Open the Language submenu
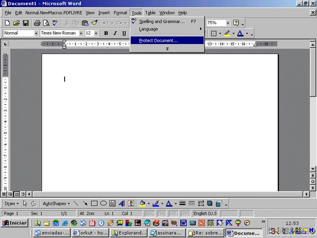The height and width of the screenshot is (238, 317). click(x=167, y=29)
